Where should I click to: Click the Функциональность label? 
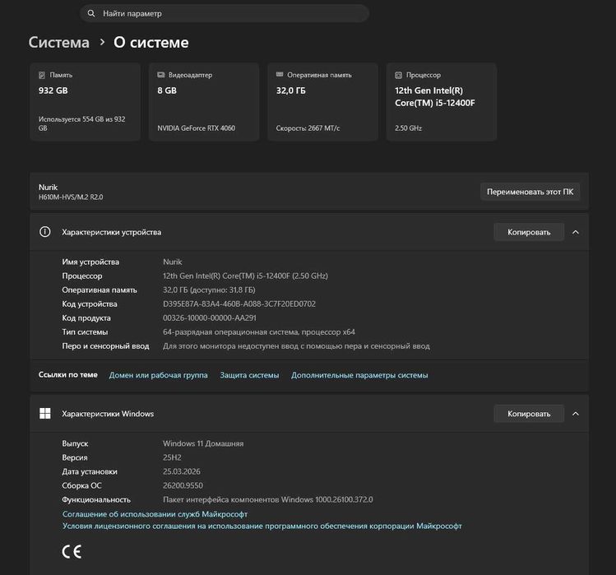96,499
